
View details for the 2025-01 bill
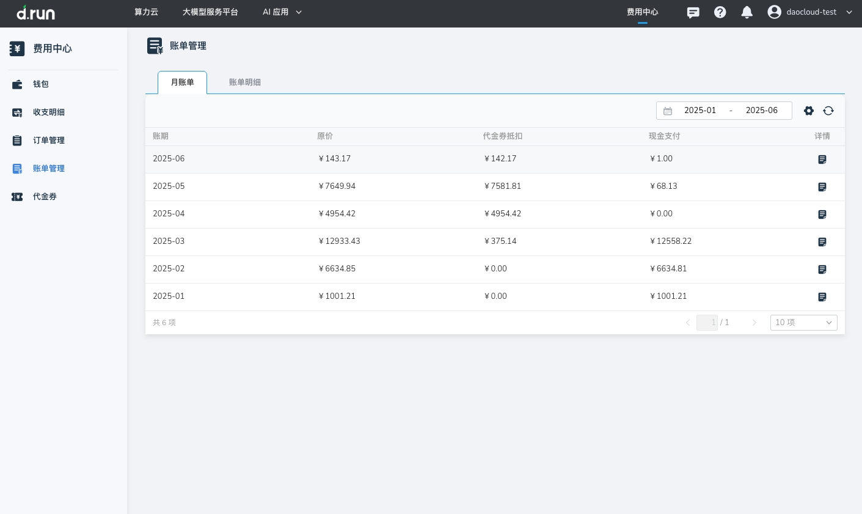822,297
